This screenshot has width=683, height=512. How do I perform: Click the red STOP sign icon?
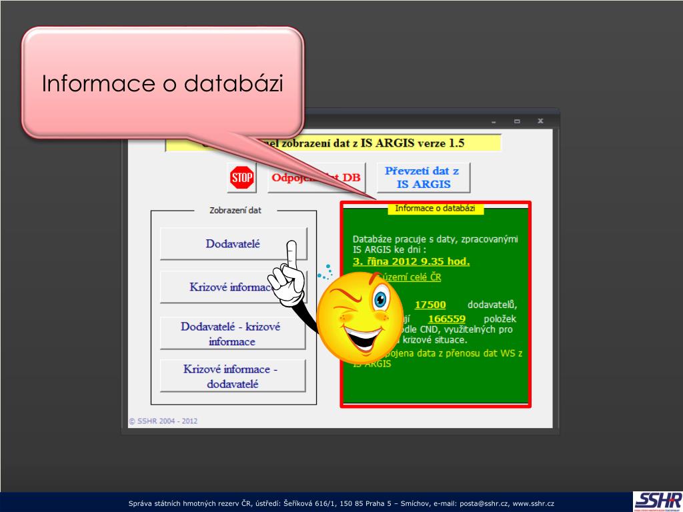click(241, 177)
